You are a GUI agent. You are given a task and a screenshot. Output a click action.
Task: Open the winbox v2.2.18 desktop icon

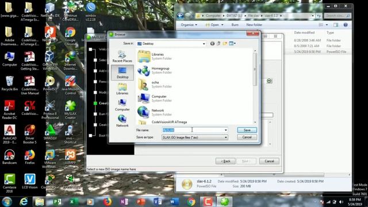[x=91, y=11]
